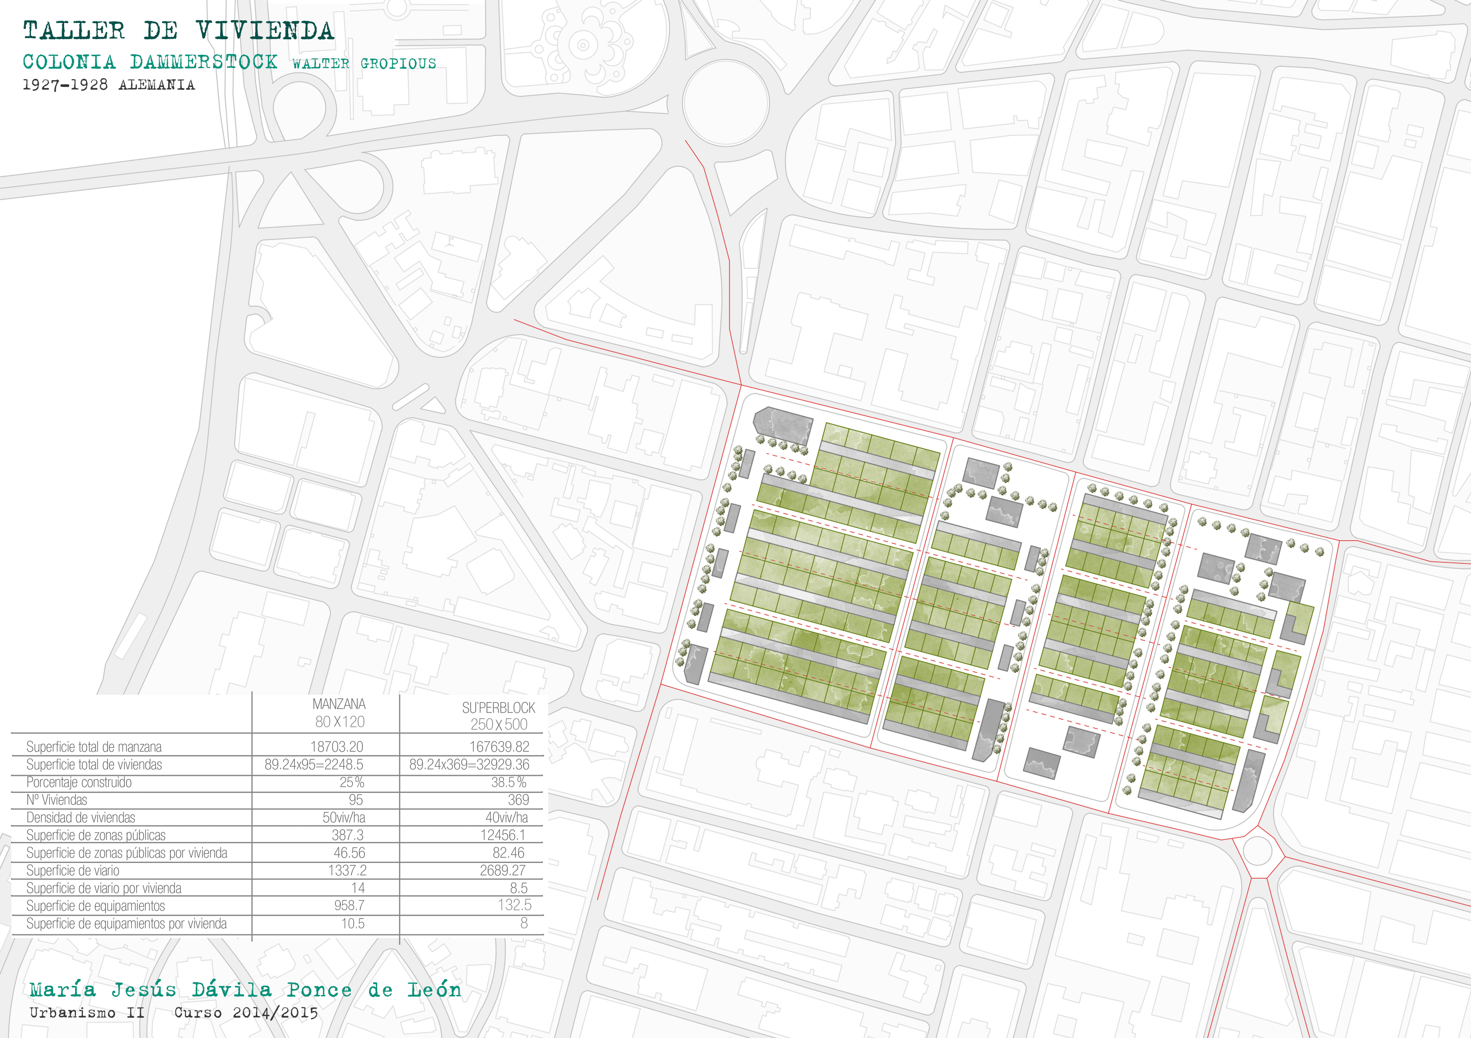Click the '25%' built percentage value
The image size is (1471, 1038).
point(352,782)
